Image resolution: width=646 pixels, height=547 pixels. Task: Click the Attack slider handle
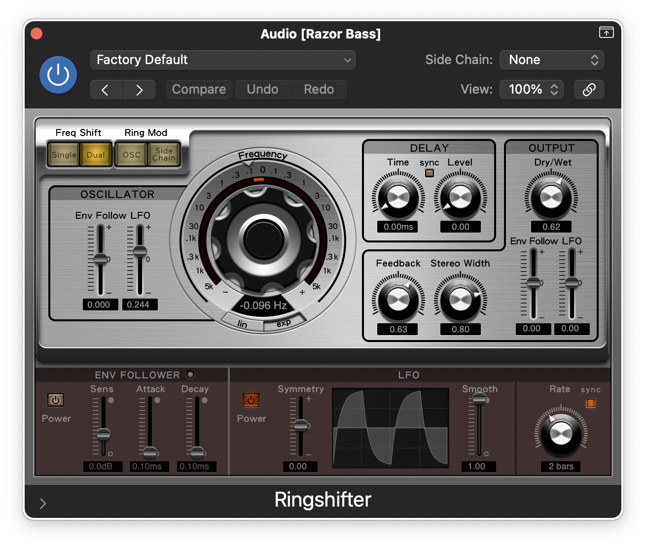[150, 452]
